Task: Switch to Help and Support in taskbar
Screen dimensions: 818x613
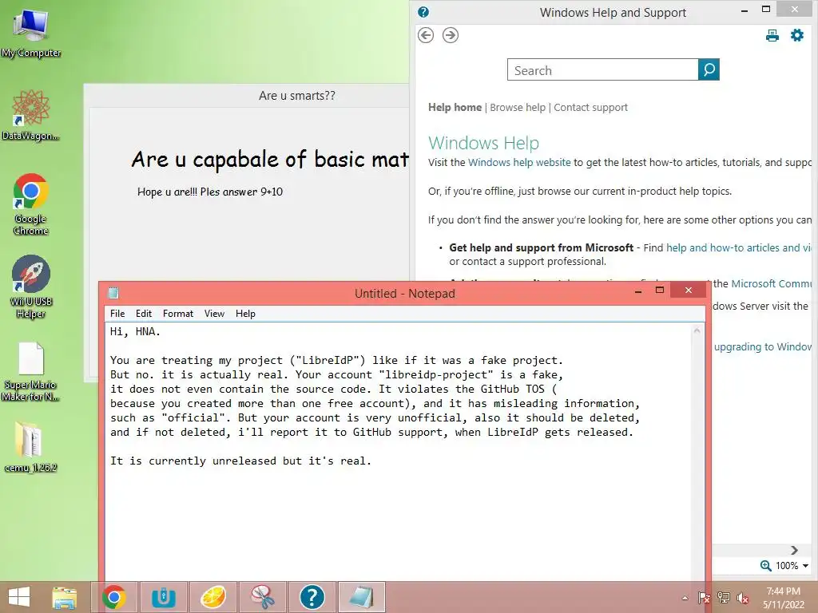Action: click(312, 597)
